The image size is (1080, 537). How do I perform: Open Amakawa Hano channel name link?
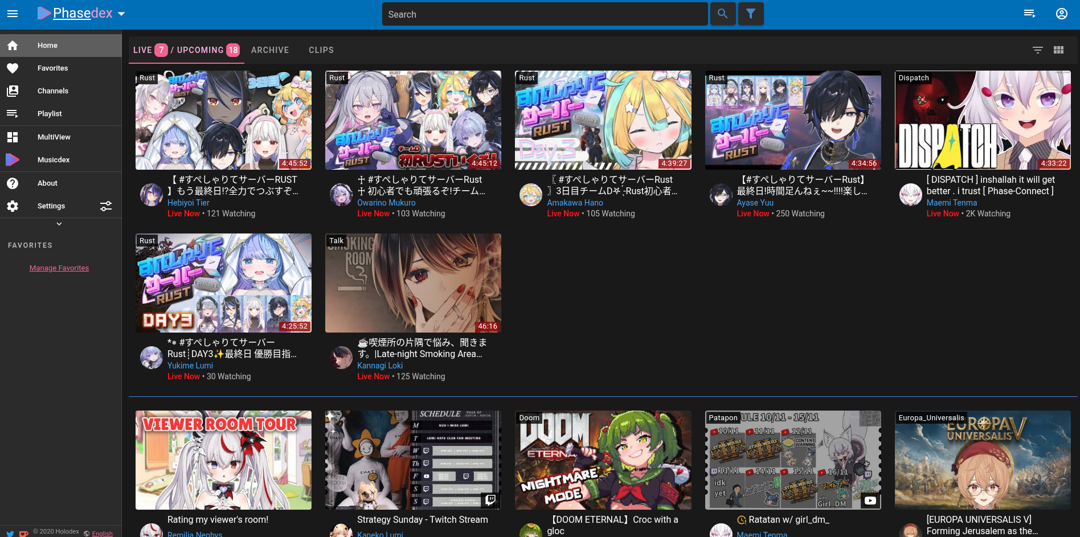pos(575,203)
